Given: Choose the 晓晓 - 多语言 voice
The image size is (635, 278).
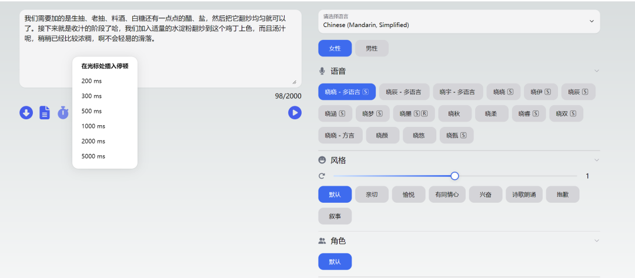Looking at the screenshot, I should coord(347,92).
